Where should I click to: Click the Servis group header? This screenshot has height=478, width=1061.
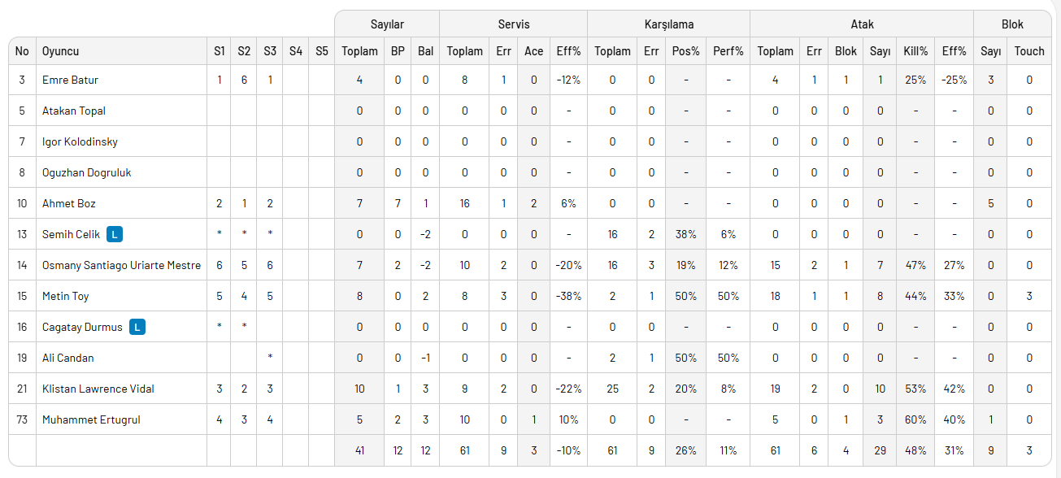[513, 24]
